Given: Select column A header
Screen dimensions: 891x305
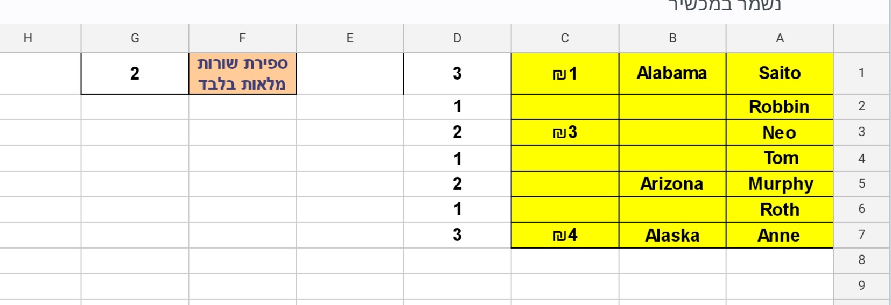Looking at the screenshot, I should coord(780,38).
